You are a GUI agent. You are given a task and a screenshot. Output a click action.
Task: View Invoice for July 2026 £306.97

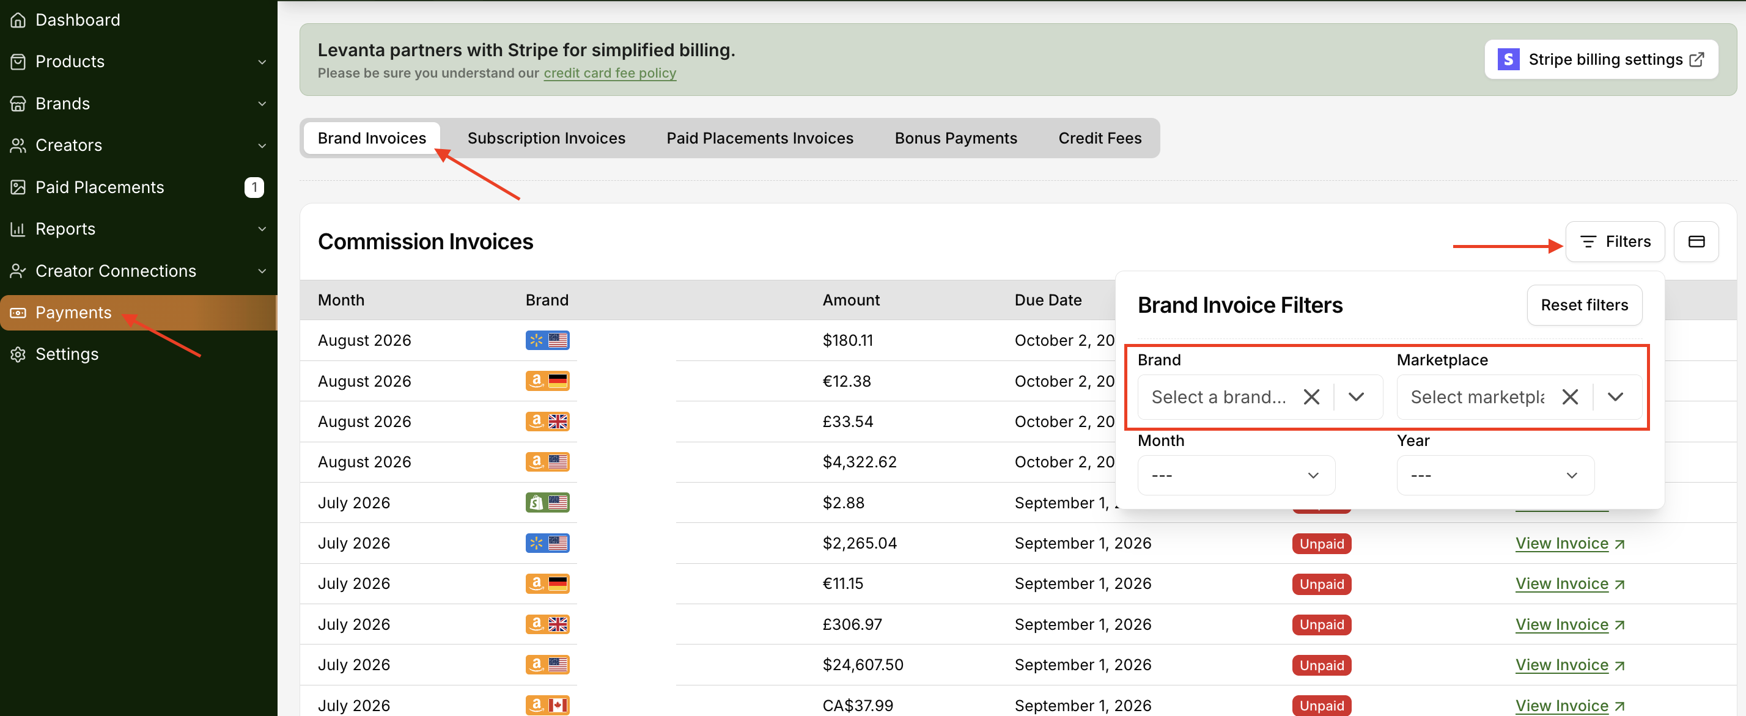(1571, 624)
